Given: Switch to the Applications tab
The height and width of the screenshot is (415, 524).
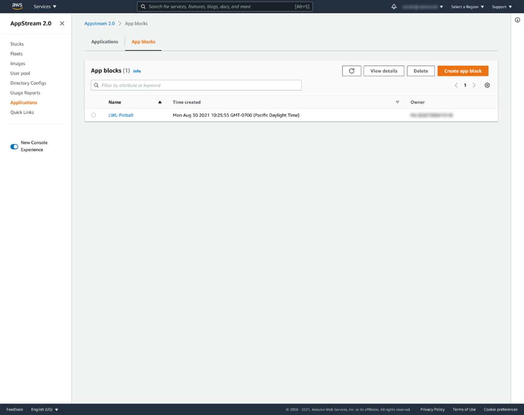Looking at the screenshot, I should [x=105, y=42].
